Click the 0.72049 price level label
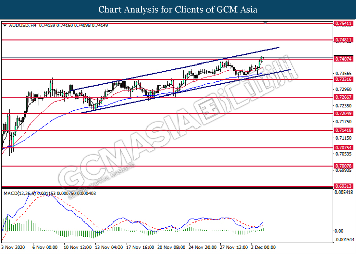This screenshot has width=356, height=254. click(x=343, y=113)
